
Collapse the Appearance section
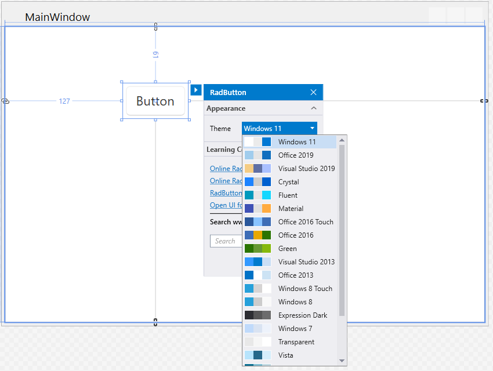click(x=313, y=108)
